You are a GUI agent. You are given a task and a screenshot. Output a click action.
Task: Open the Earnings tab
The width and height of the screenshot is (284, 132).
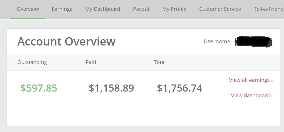pyautogui.click(x=62, y=9)
